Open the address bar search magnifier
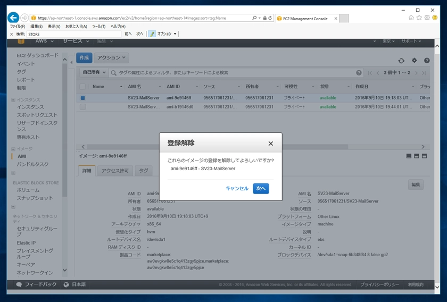The height and width of the screenshot is (302, 447). pyautogui.click(x=254, y=18)
